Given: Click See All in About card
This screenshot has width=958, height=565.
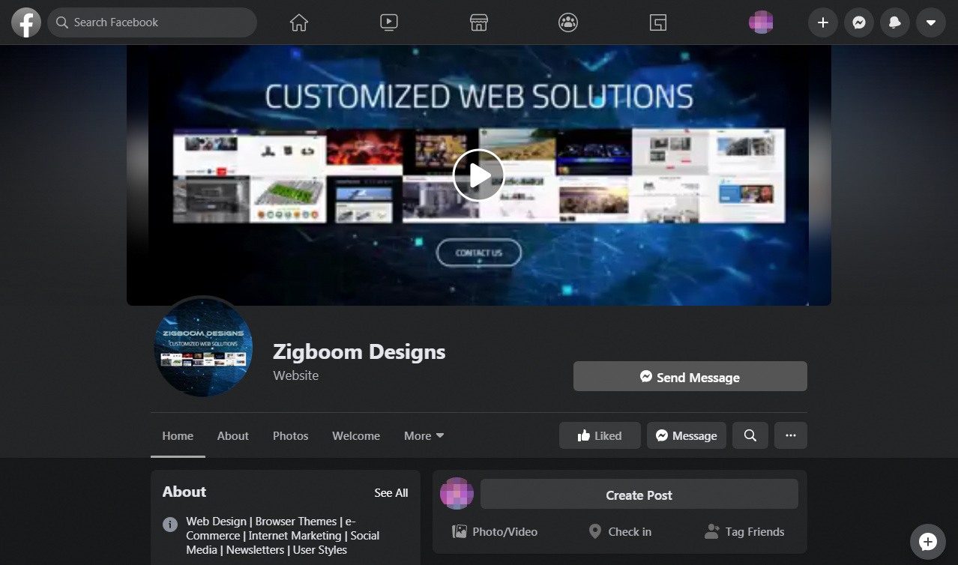Looking at the screenshot, I should point(391,492).
